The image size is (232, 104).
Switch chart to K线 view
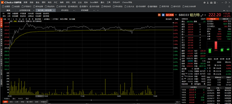tap(5, 19)
